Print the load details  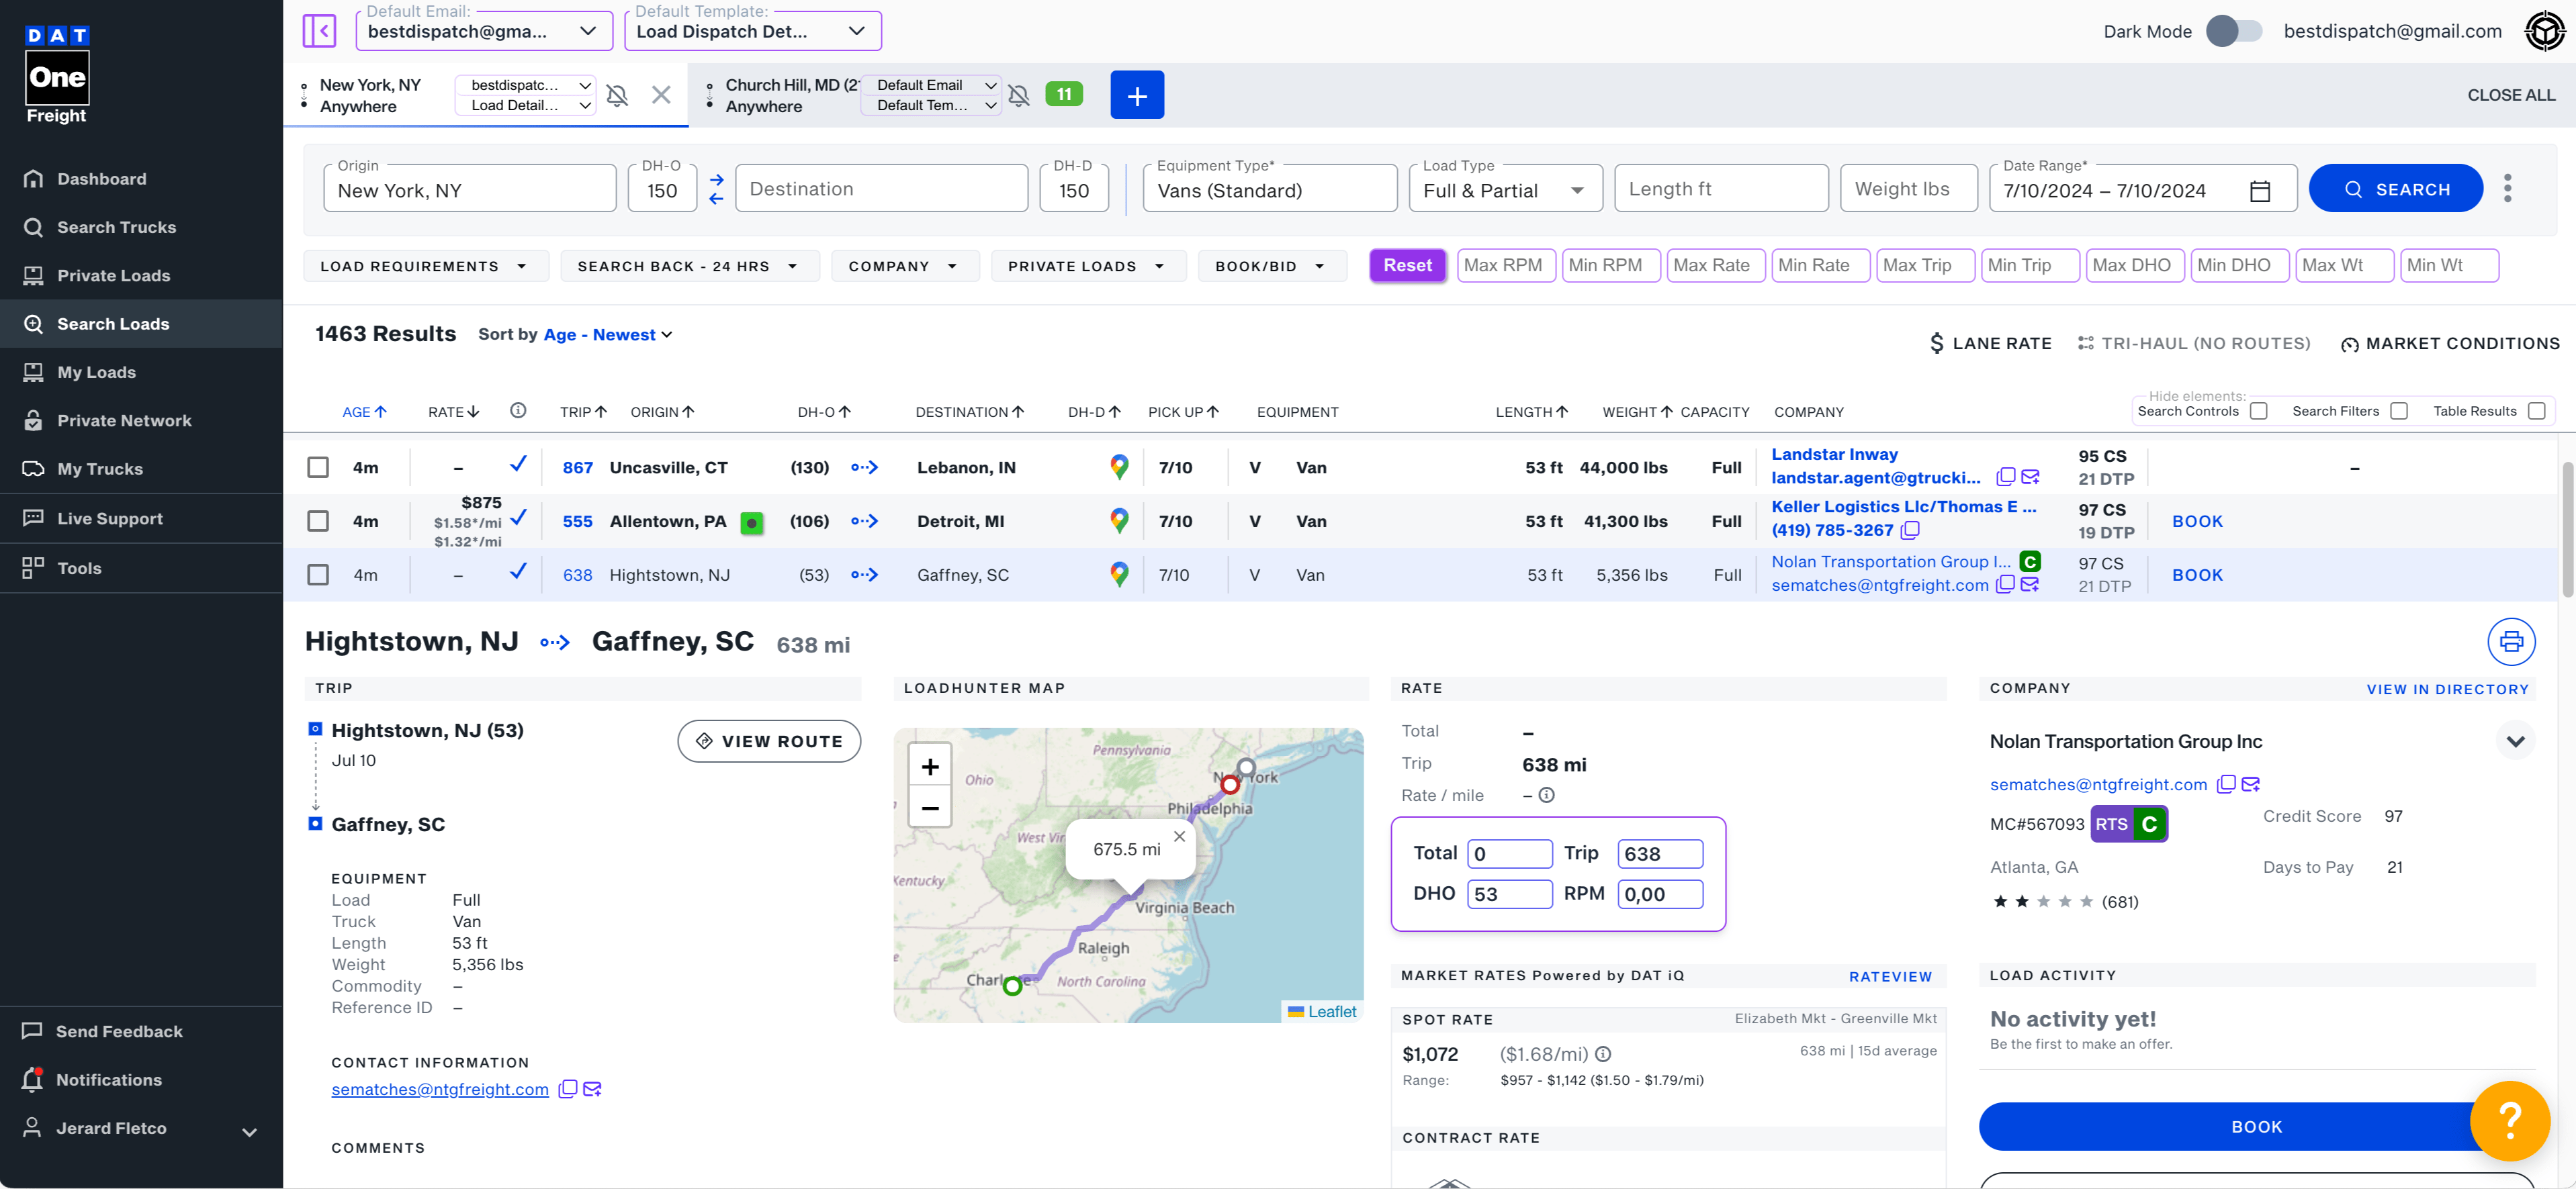click(2510, 641)
